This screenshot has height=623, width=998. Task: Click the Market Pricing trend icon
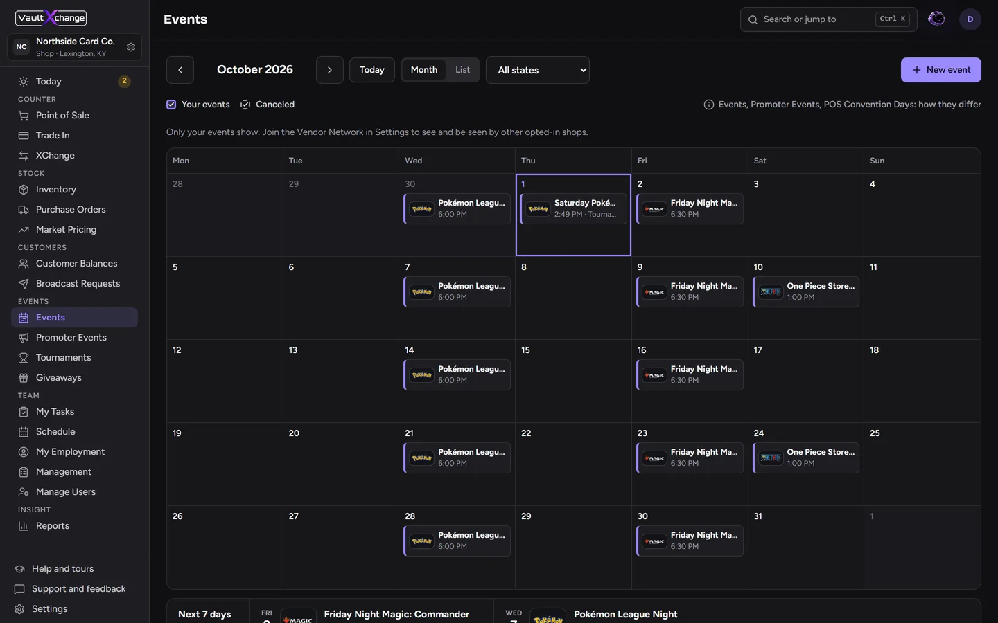[24, 229]
